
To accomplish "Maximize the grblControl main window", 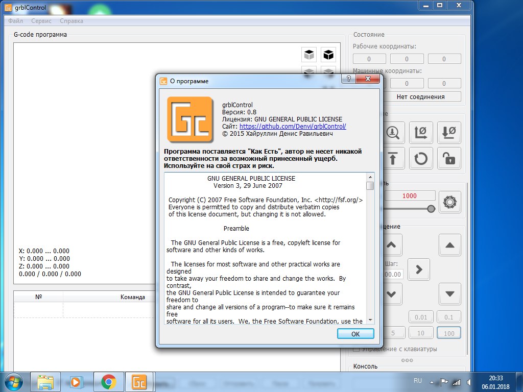I will (440, 5).
